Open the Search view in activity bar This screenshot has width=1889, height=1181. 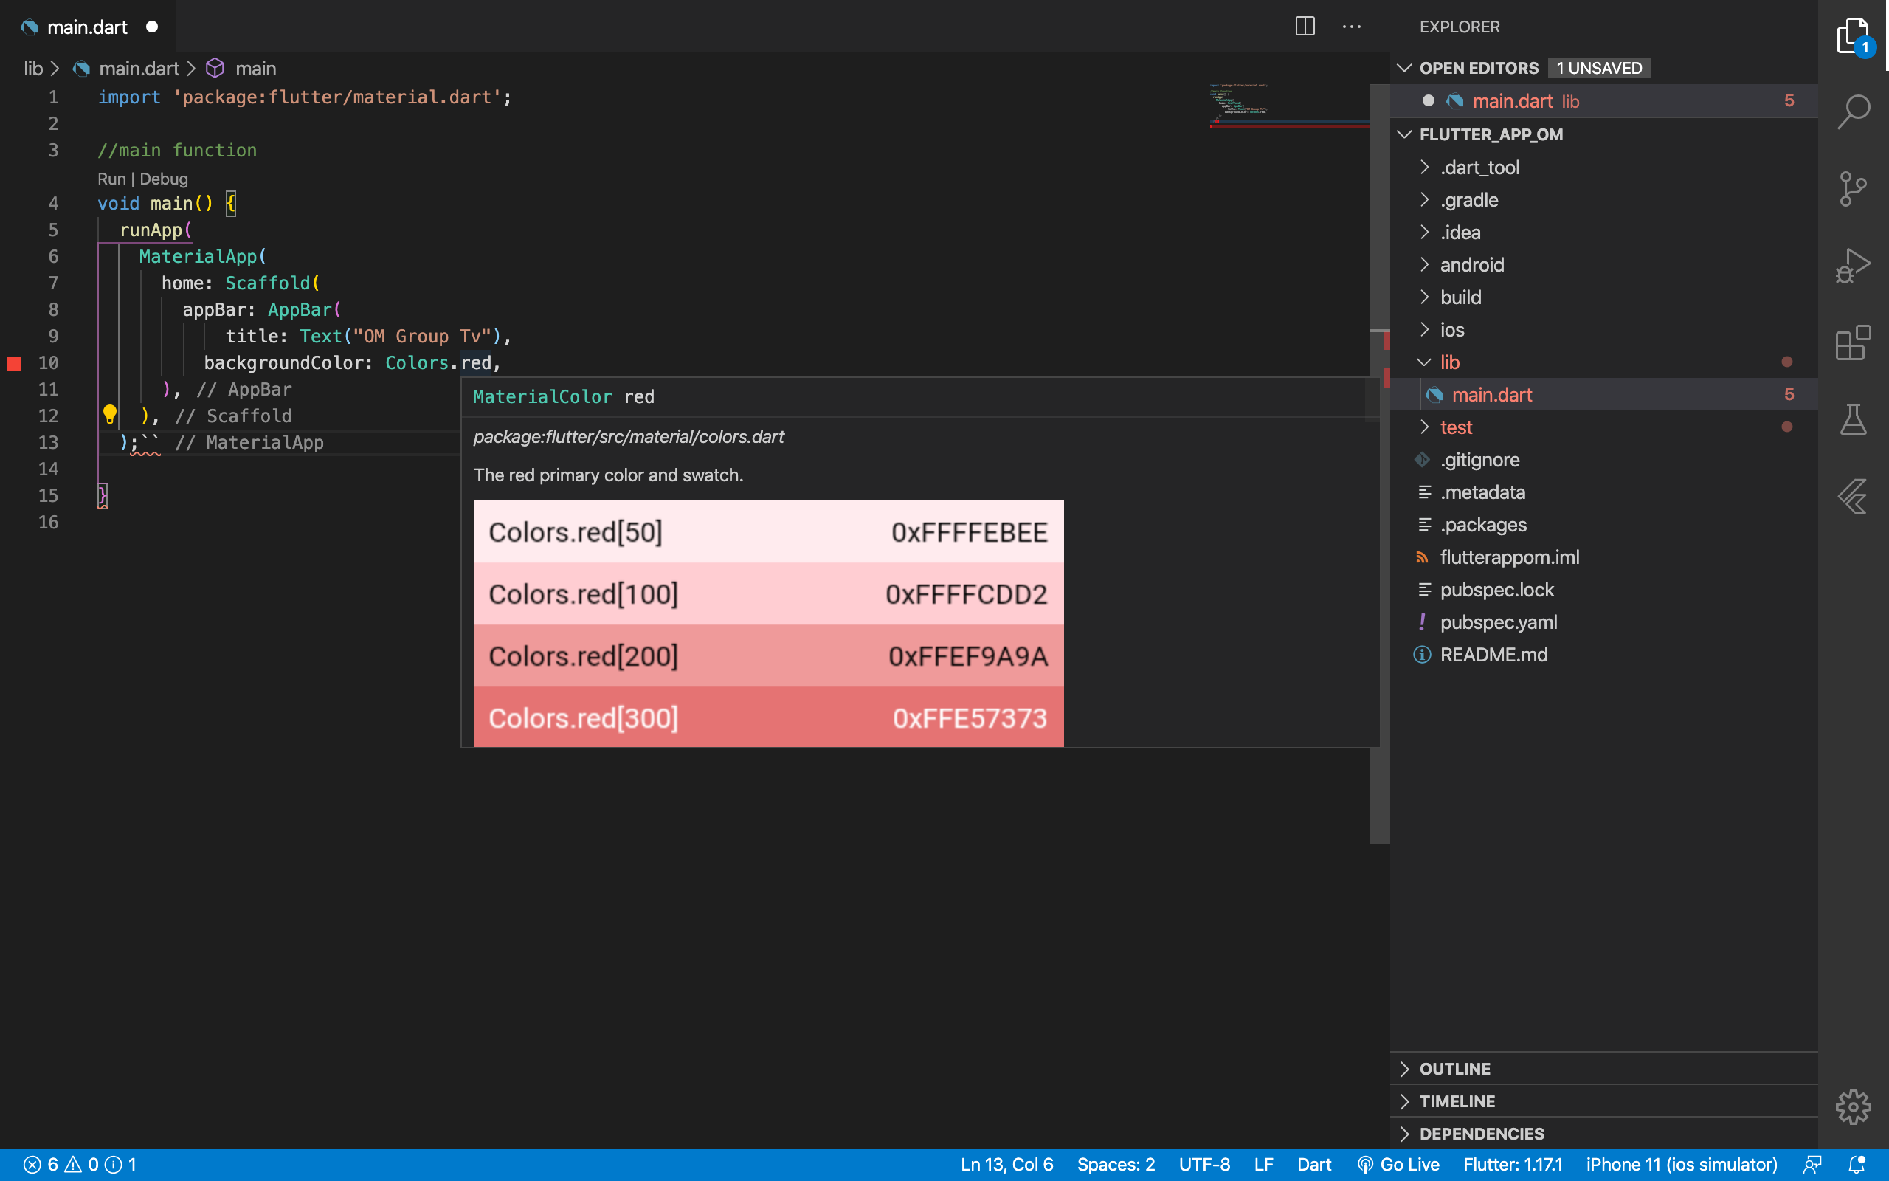[x=1853, y=111]
